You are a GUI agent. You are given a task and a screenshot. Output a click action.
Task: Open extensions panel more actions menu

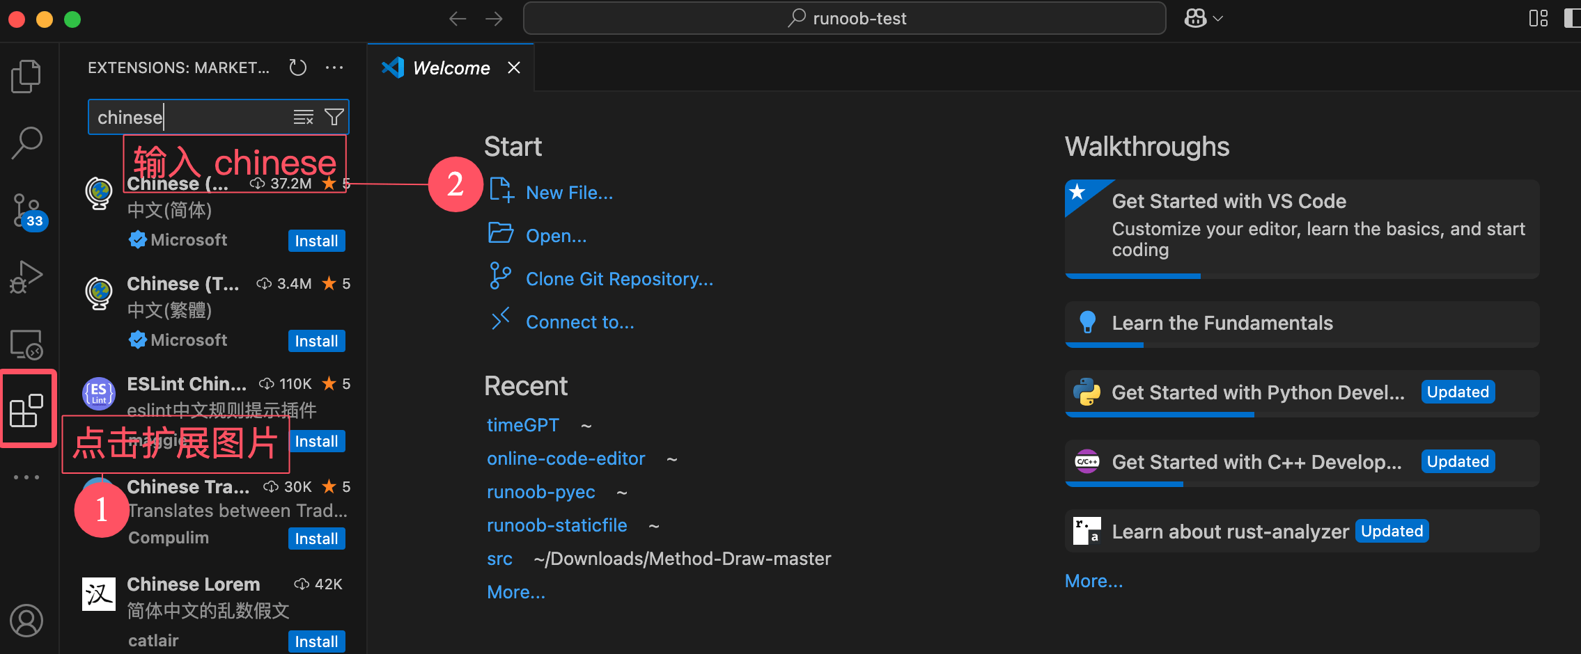[x=334, y=67]
